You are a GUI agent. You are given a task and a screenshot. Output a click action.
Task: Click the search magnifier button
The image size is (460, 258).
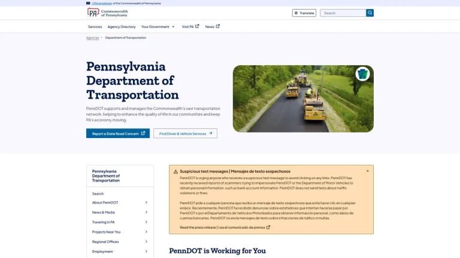(x=370, y=13)
